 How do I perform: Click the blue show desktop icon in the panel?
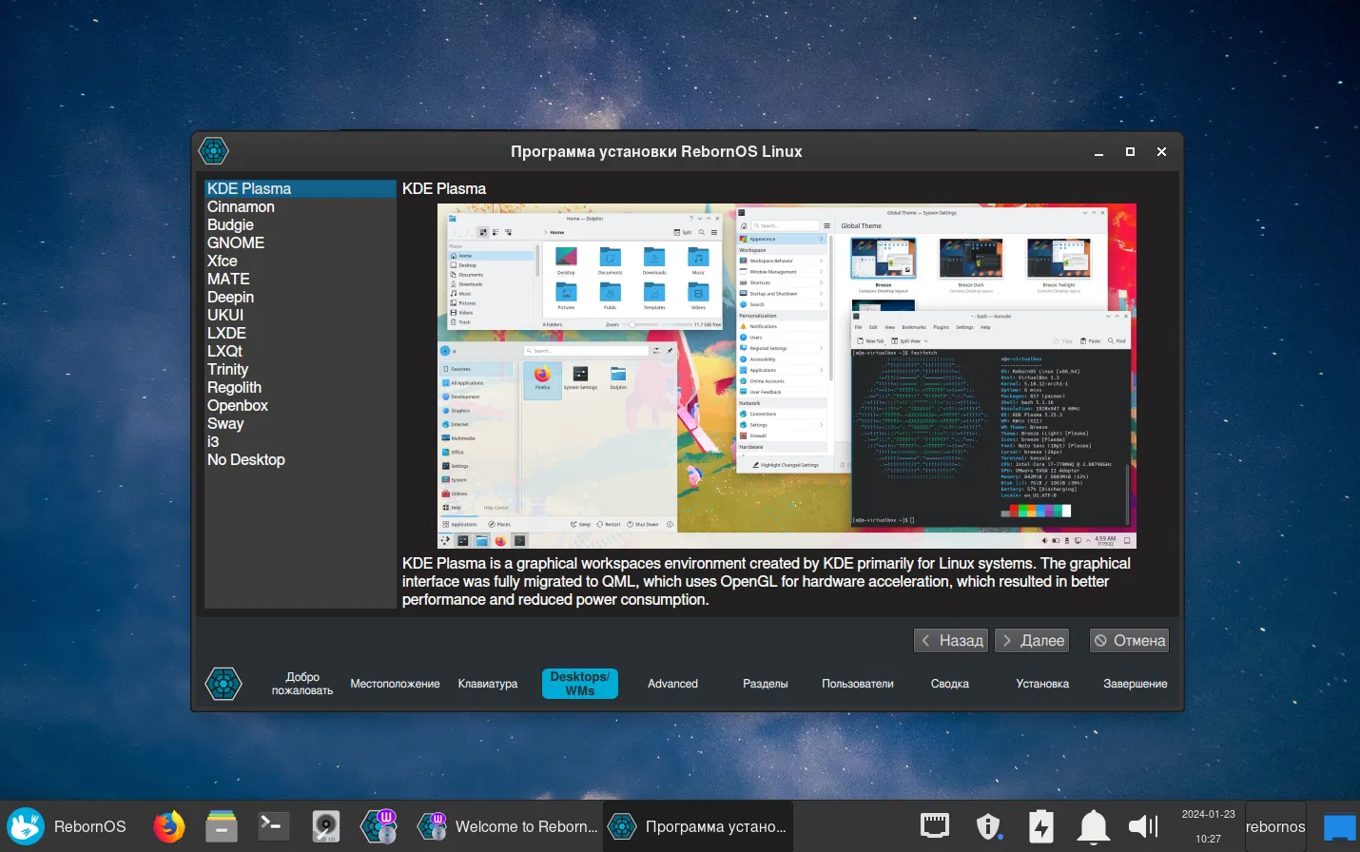tap(1339, 827)
